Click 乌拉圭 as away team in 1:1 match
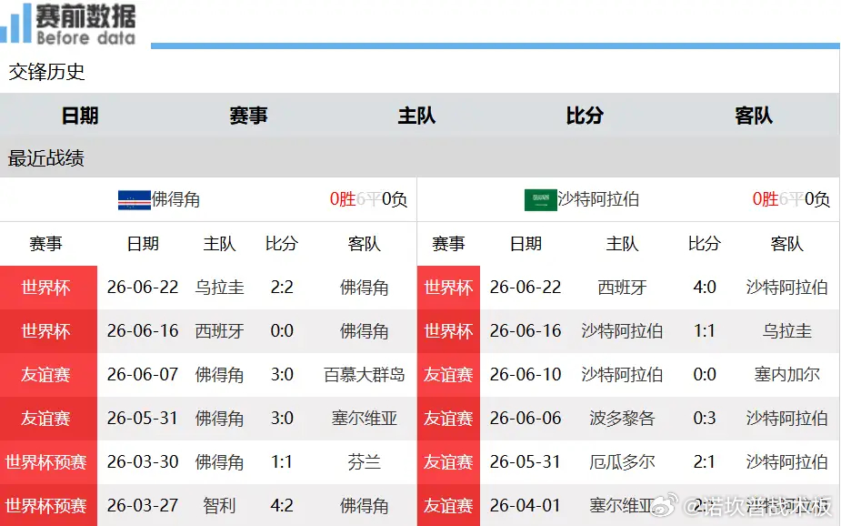841x526 pixels. pyautogui.click(x=786, y=330)
